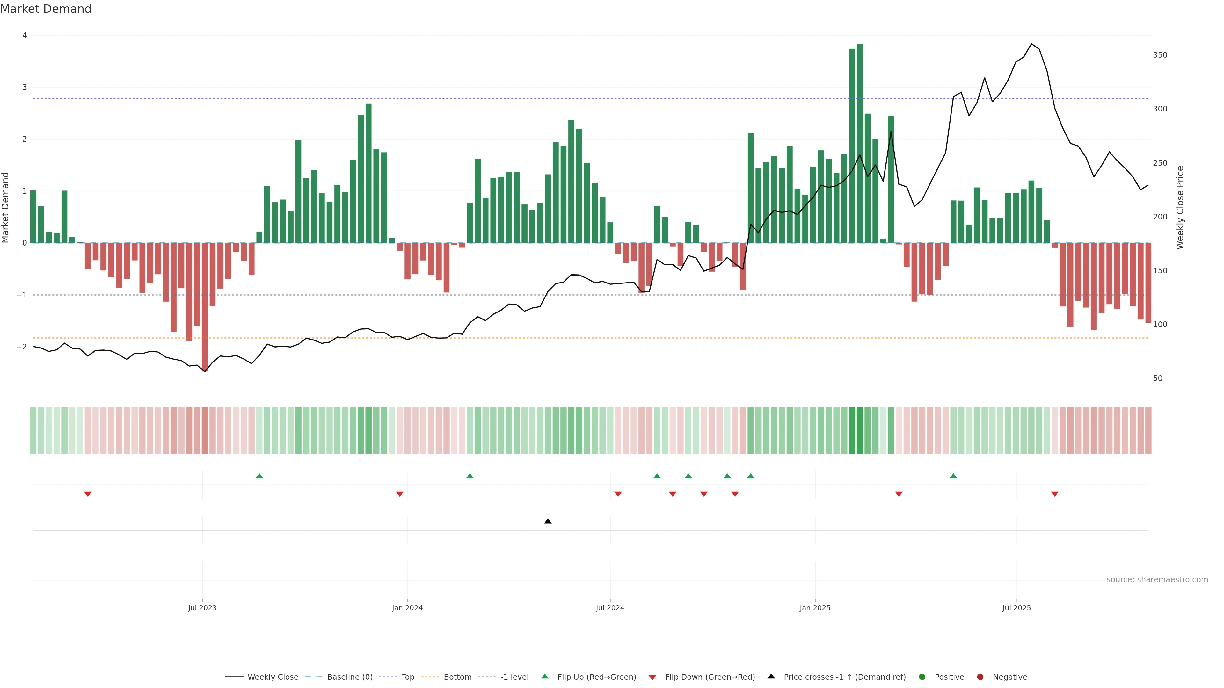
Task: Click the red Negative legend dot
Action: point(980,677)
